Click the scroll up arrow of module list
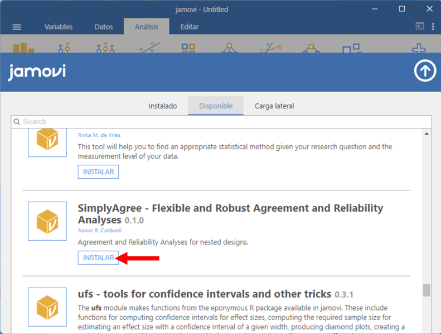The image size is (441, 334). 427,134
